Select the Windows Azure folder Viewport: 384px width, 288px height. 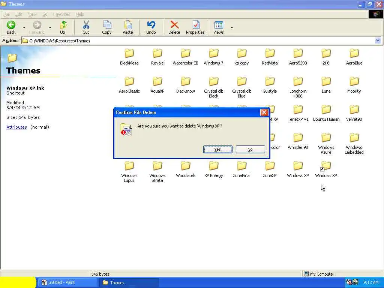(326, 144)
